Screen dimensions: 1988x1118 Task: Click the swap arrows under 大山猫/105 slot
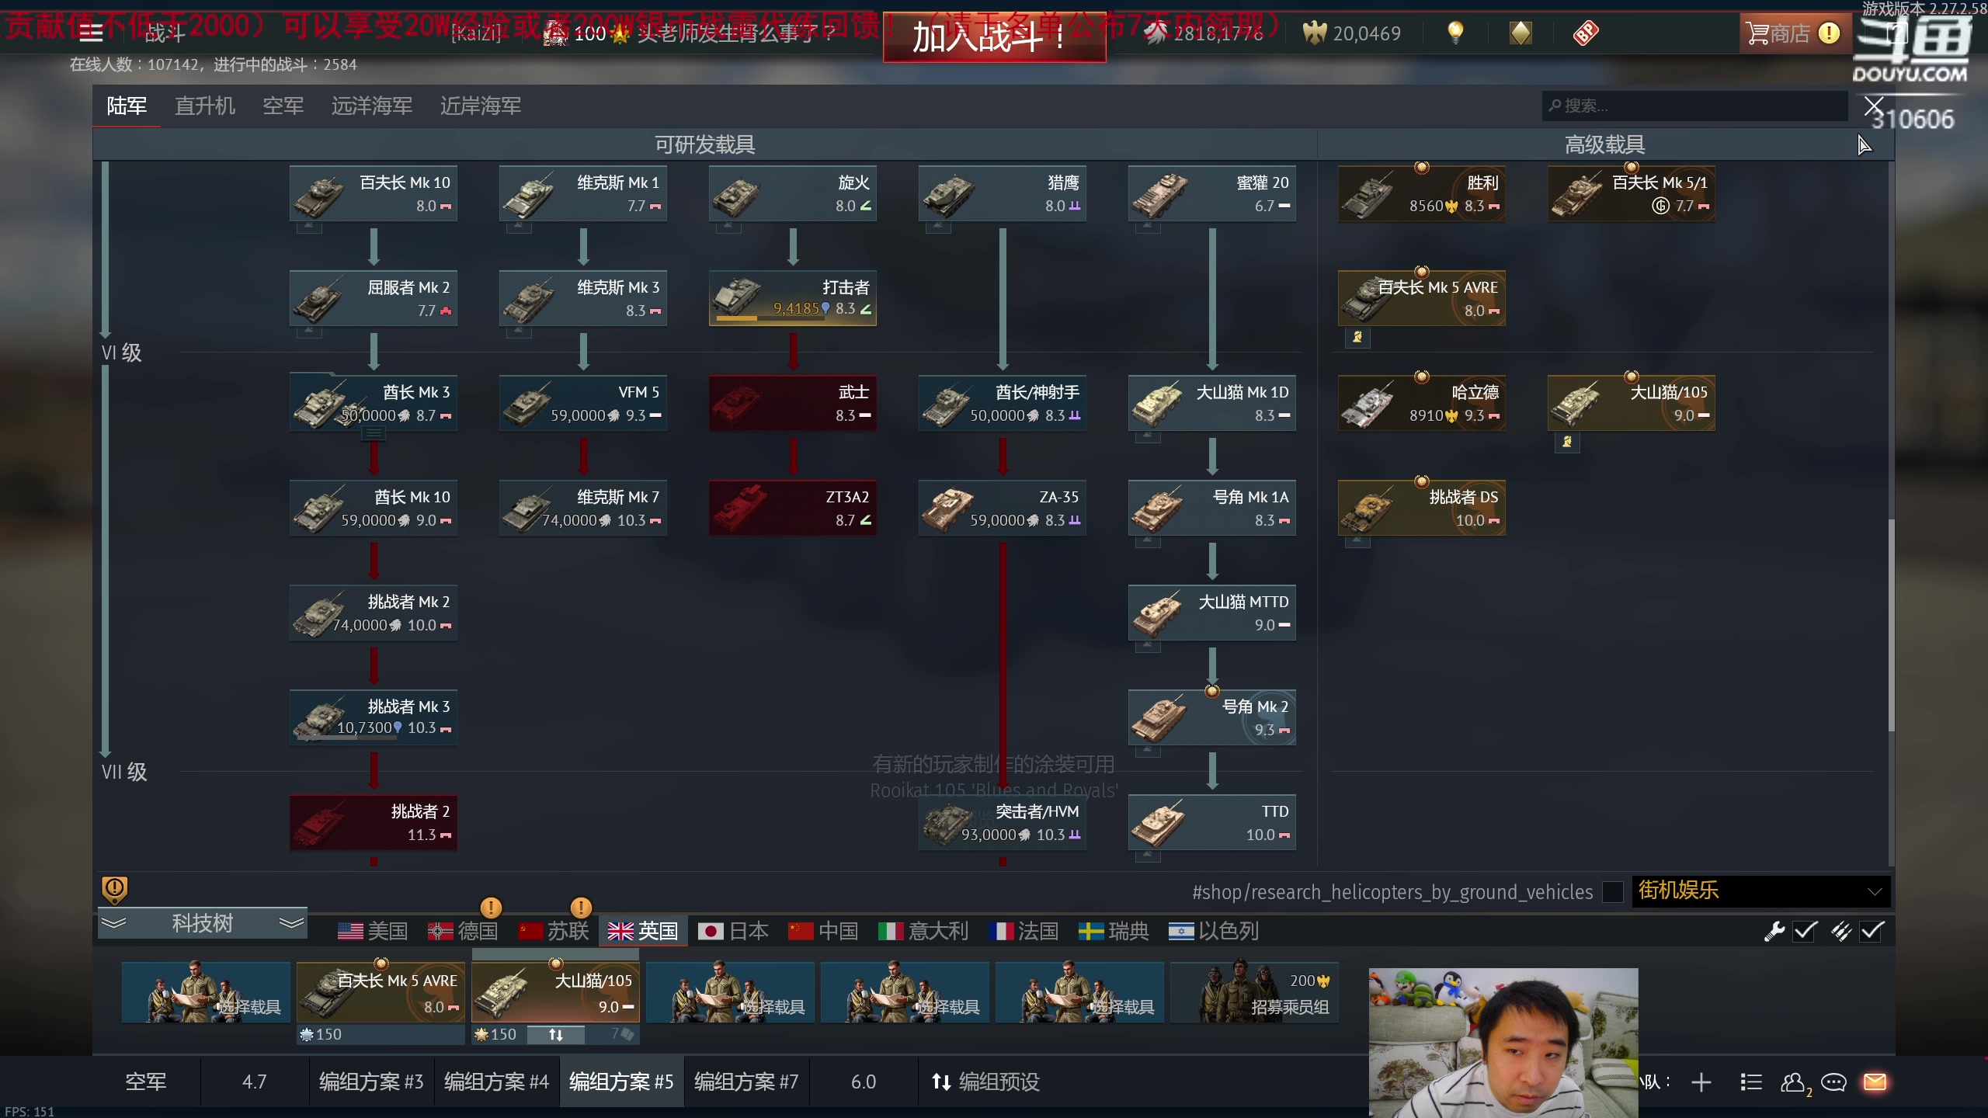pyautogui.click(x=556, y=1034)
